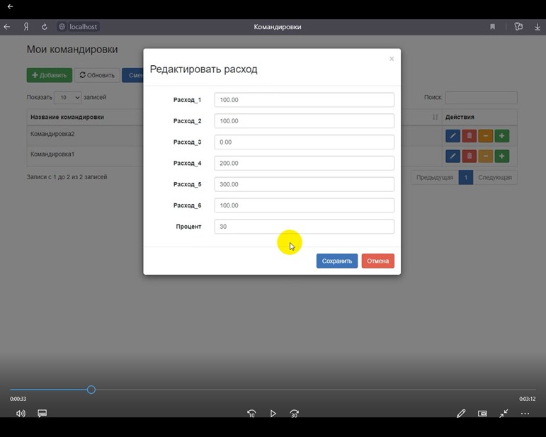The width and height of the screenshot is (546, 437).
Task: Delete Командировка1 with red trash icon
Action: pyautogui.click(x=469, y=156)
